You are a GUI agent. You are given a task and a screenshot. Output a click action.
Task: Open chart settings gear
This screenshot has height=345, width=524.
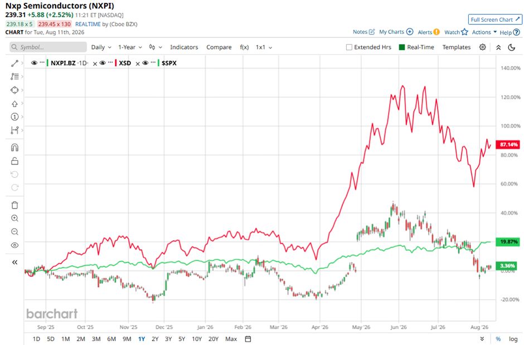(483, 47)
